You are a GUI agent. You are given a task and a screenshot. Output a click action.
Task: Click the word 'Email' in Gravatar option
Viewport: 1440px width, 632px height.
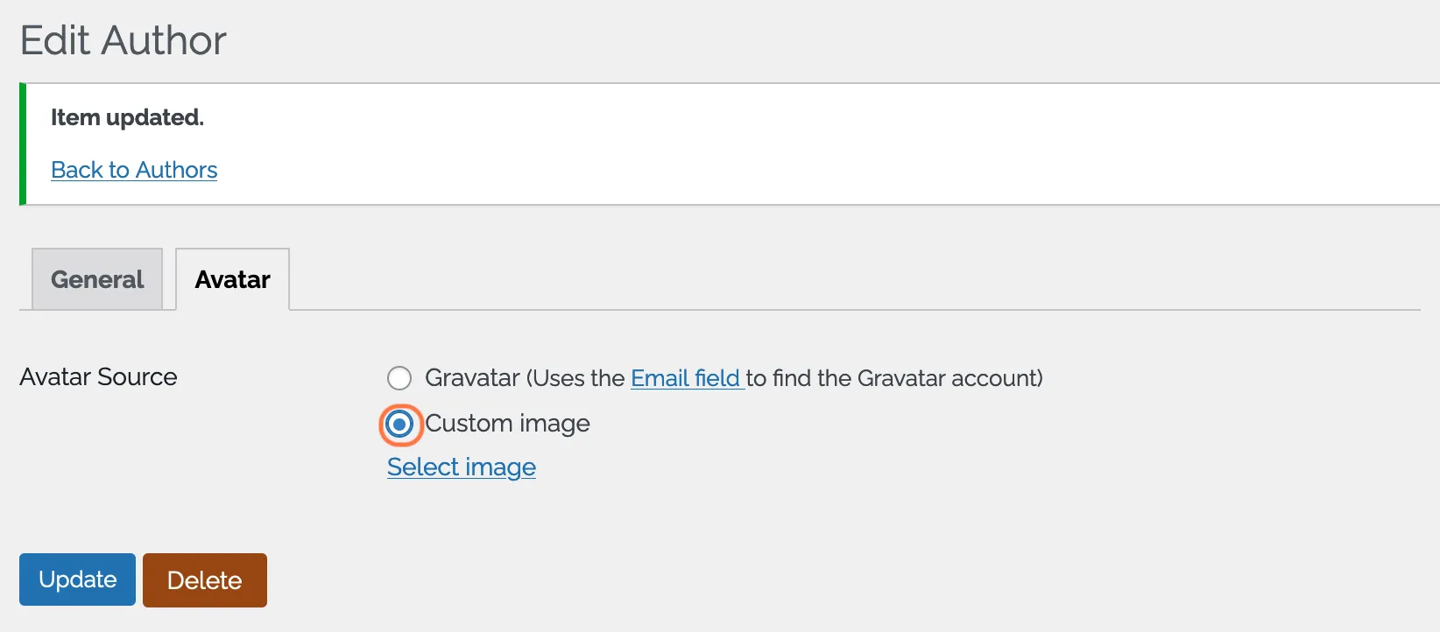coord(660,378)
